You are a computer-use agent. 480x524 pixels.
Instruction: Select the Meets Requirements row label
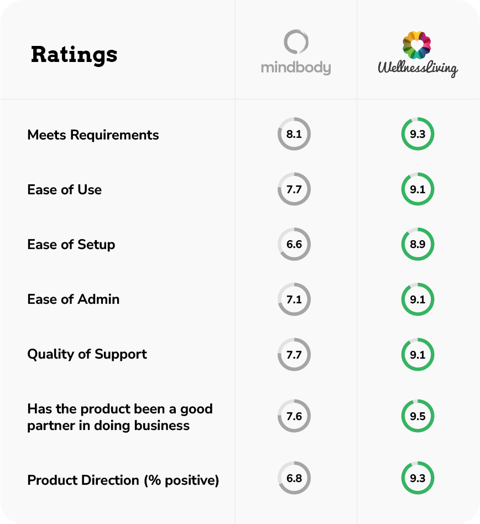(93, 134)
